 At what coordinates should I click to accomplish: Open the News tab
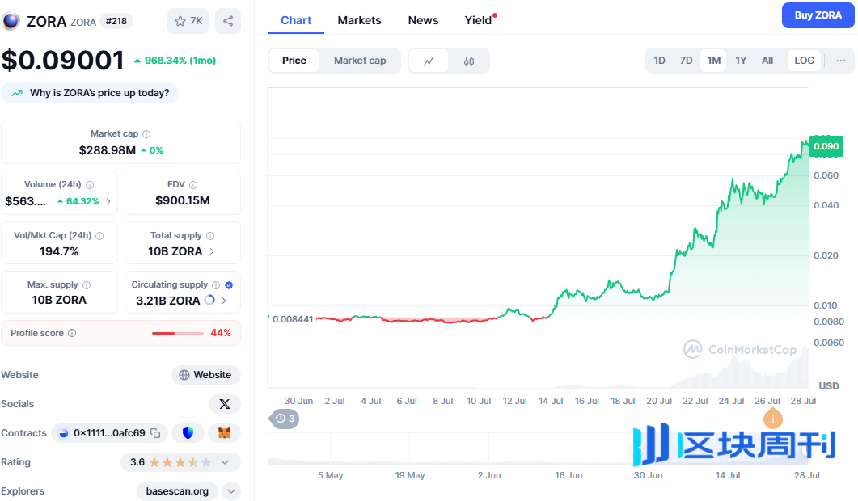(423, 21)
